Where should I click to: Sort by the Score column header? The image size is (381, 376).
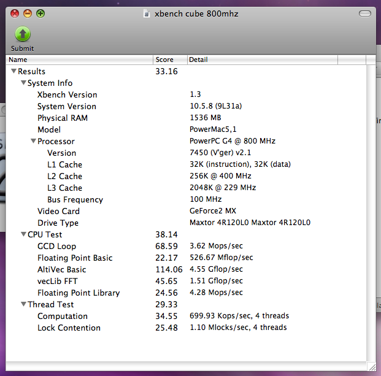170,59
